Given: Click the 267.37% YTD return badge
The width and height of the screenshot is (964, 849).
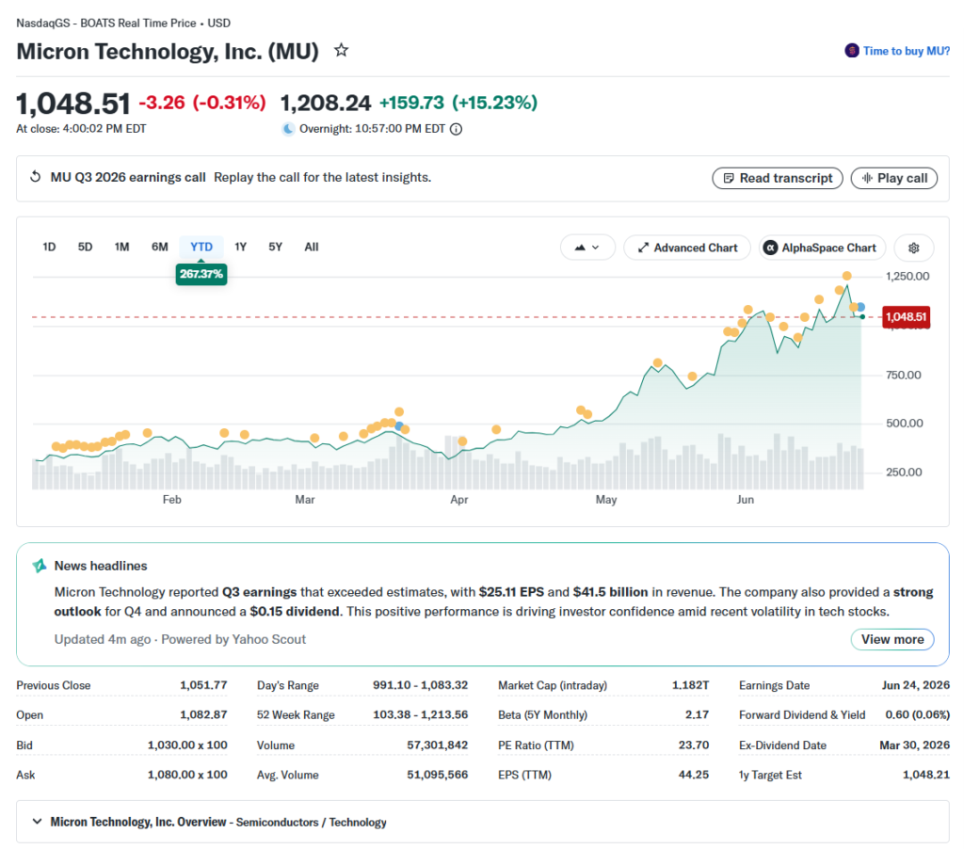Looking at the screenshot, I should click(x=201, y=274).
